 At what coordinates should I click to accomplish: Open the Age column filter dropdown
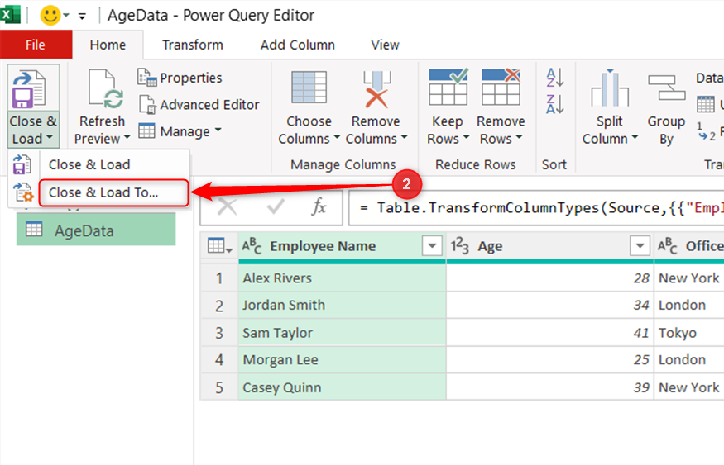(x=640, y=245)
